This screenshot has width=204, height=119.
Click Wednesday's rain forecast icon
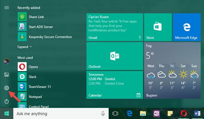[151, 75]
